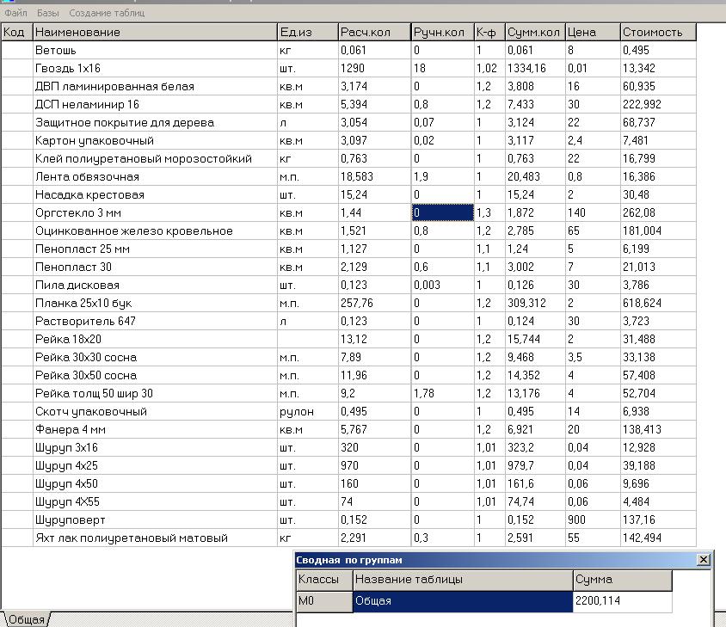Select Оцинкованное железо кровельное cell
Screen dimensions: 726x627
(155, 231)
